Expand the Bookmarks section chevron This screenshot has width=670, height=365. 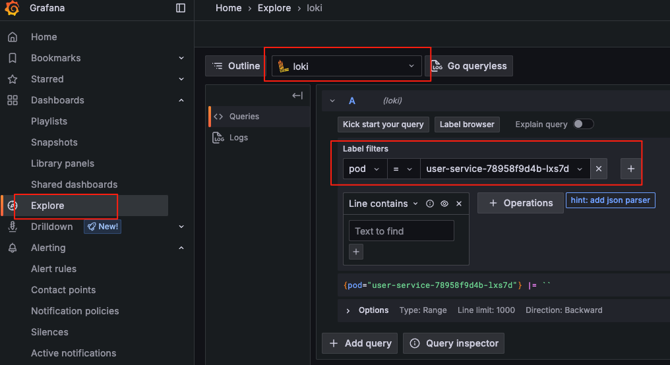[181, 58]
